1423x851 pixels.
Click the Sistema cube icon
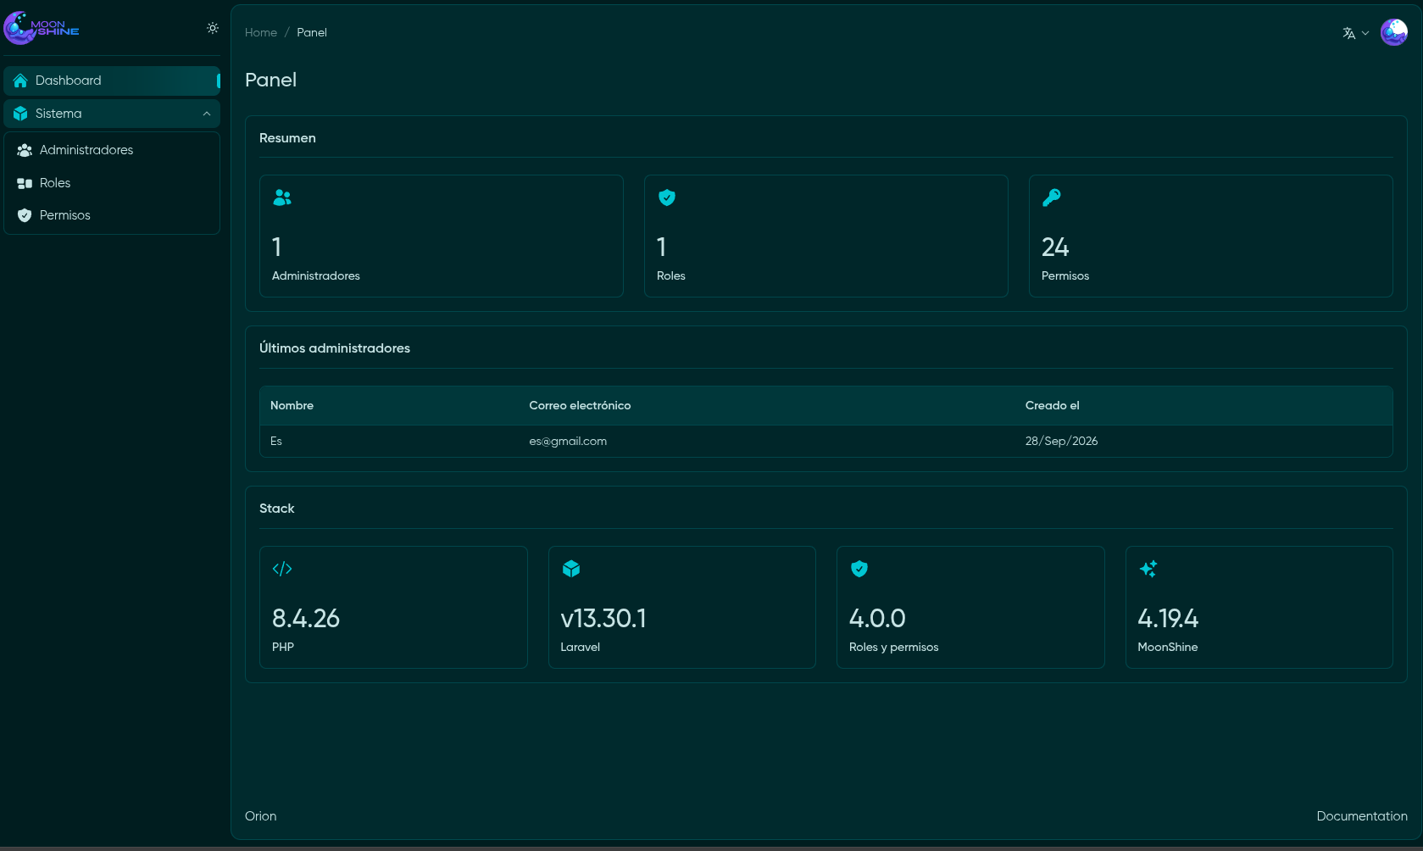point(20,114)
